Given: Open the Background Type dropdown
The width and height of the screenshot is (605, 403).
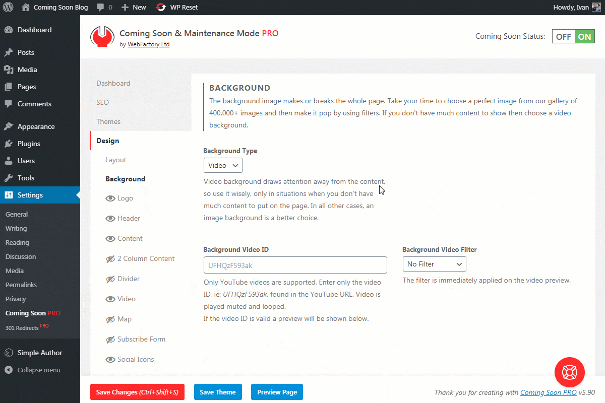Looking at the screenshot, I should (x=223, y=165).
